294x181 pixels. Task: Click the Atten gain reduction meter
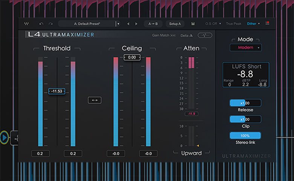(191, 83)
